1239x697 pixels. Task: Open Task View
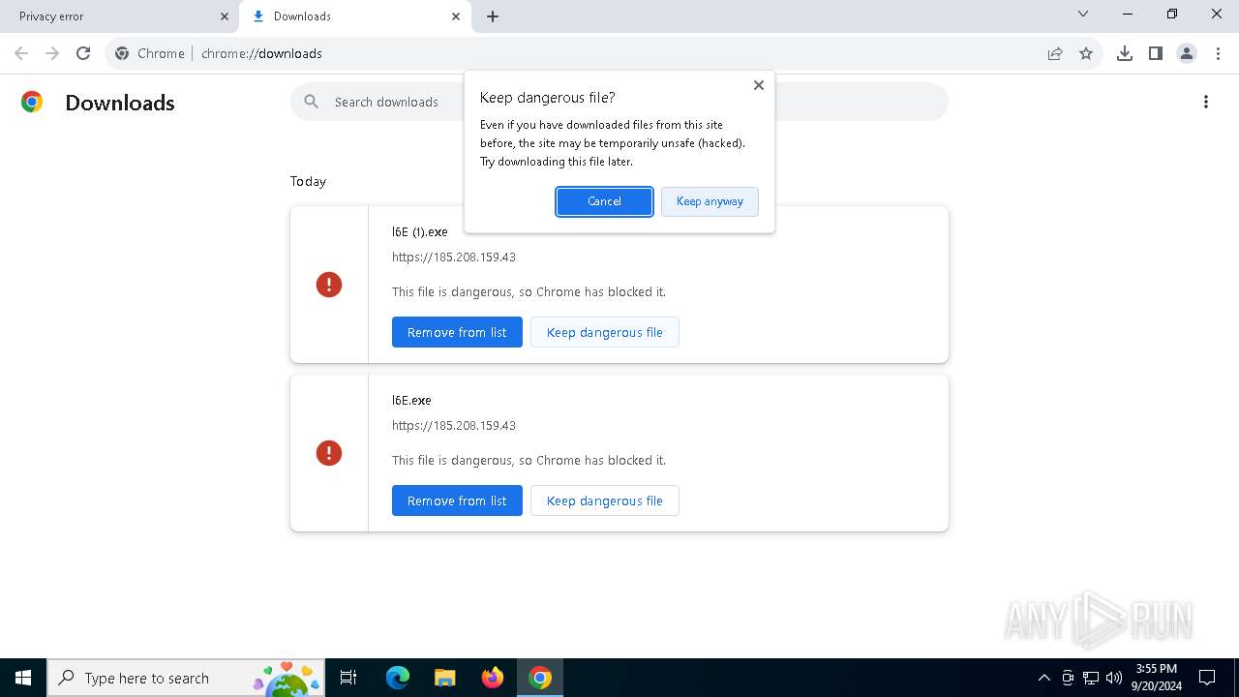pos(348,678)
